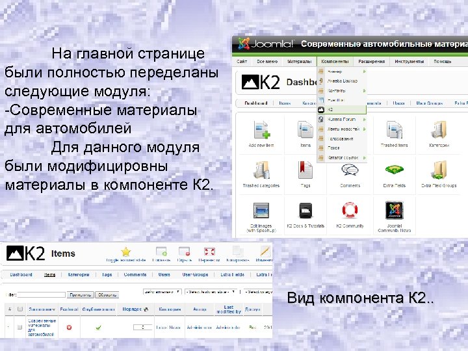Sort by the Заголовок column header
468x351 pixels.
tap(42, 309)
